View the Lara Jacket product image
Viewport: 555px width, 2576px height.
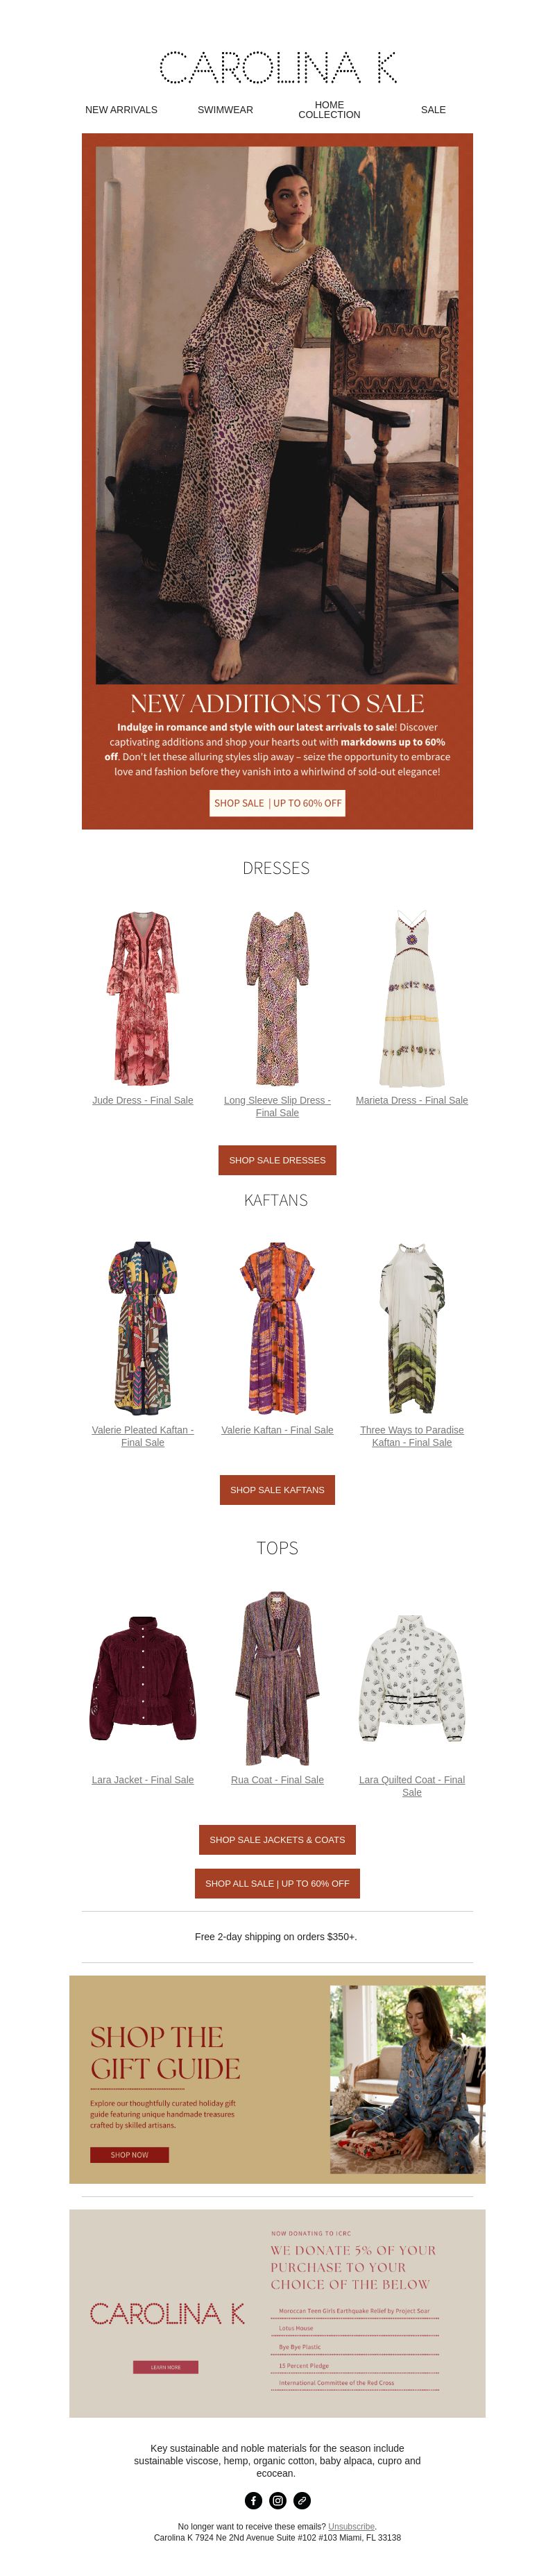coord(143,1677)
